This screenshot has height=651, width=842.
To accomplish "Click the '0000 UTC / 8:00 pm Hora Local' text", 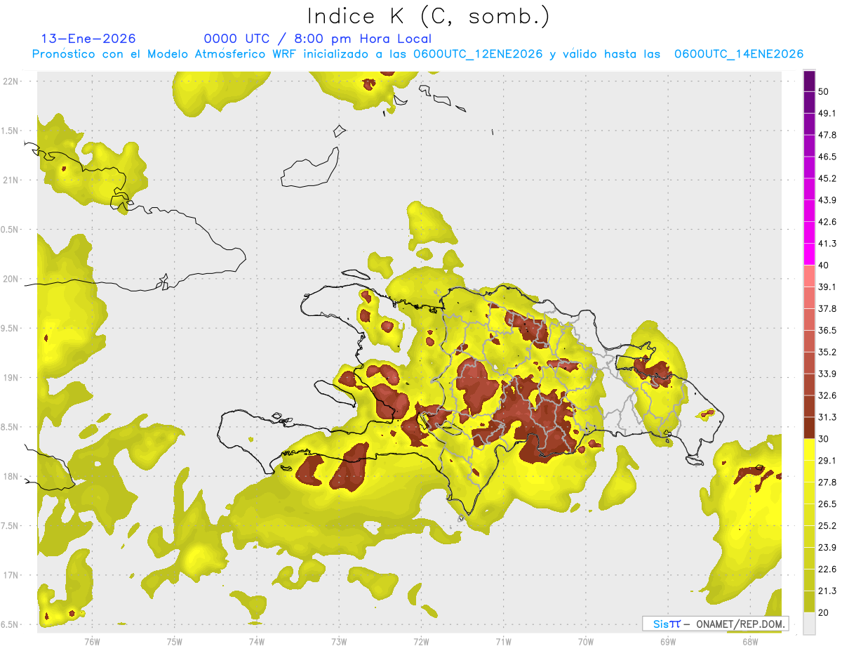I will point(317,39).
